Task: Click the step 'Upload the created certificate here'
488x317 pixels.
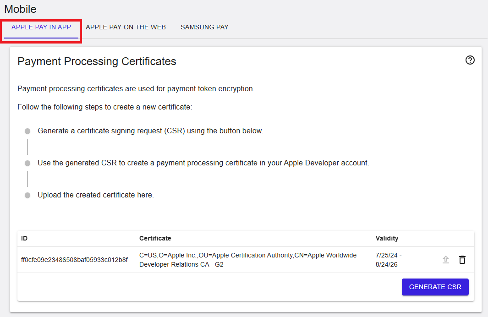Action: pyautogui.click(x=96, y=195)
